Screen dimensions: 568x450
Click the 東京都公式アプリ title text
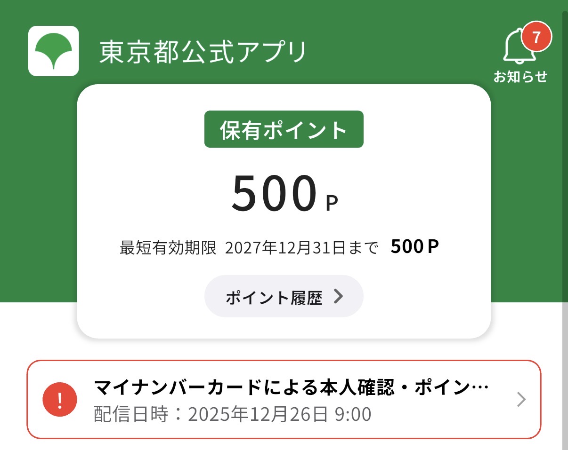[203, 51]
